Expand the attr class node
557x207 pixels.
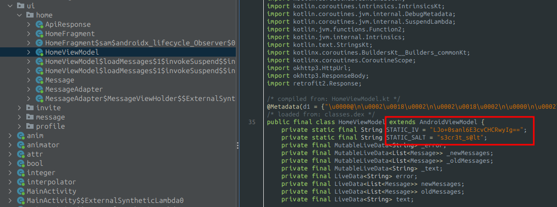[10, 154]
